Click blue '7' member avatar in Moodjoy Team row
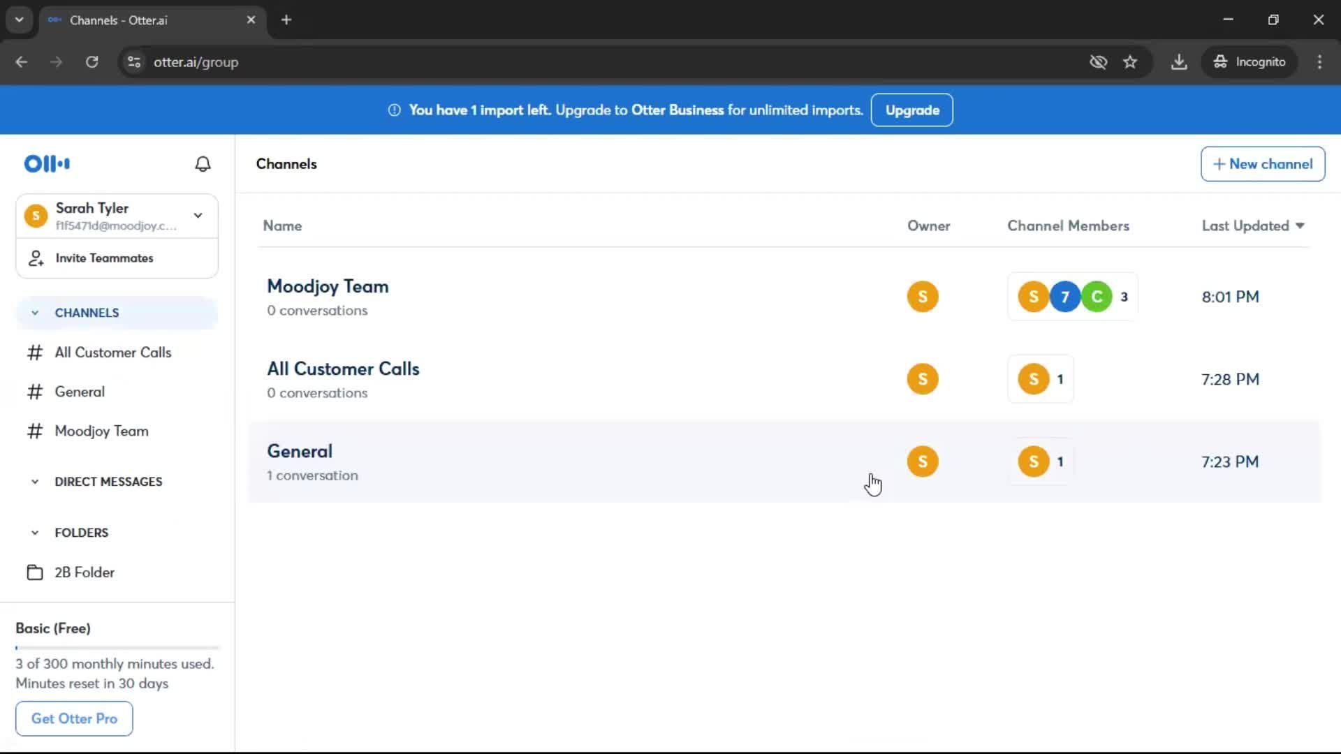The height and width of the screenshot is (754, 1341). click(1065, 297)
